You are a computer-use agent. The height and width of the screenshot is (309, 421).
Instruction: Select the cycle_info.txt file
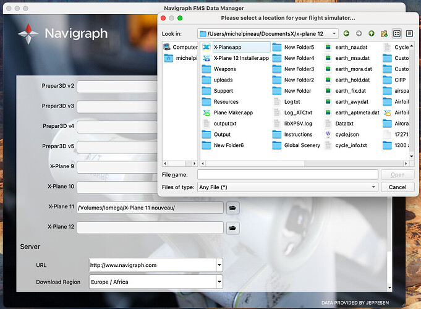coord(346,145)
